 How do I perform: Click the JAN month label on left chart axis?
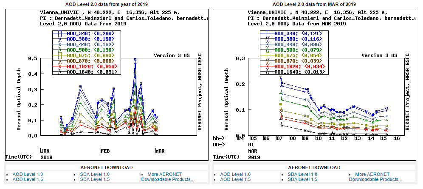click(x=45, y=151)
